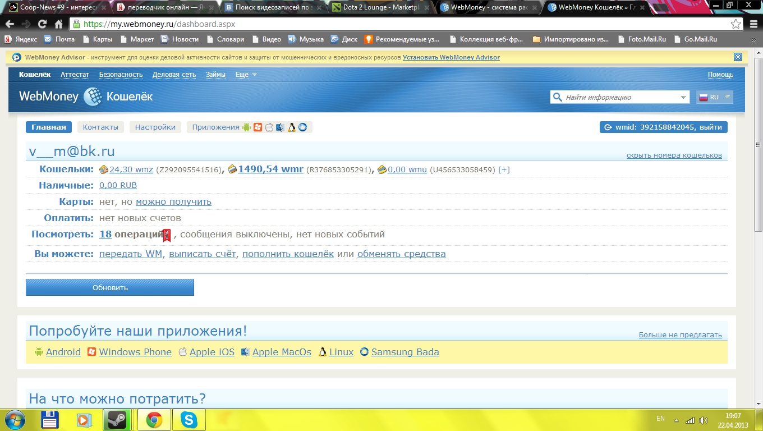Click the wmz wallet coin icon
The height and width of the screenshot is (431, 763).
click(x=104, y=169)
